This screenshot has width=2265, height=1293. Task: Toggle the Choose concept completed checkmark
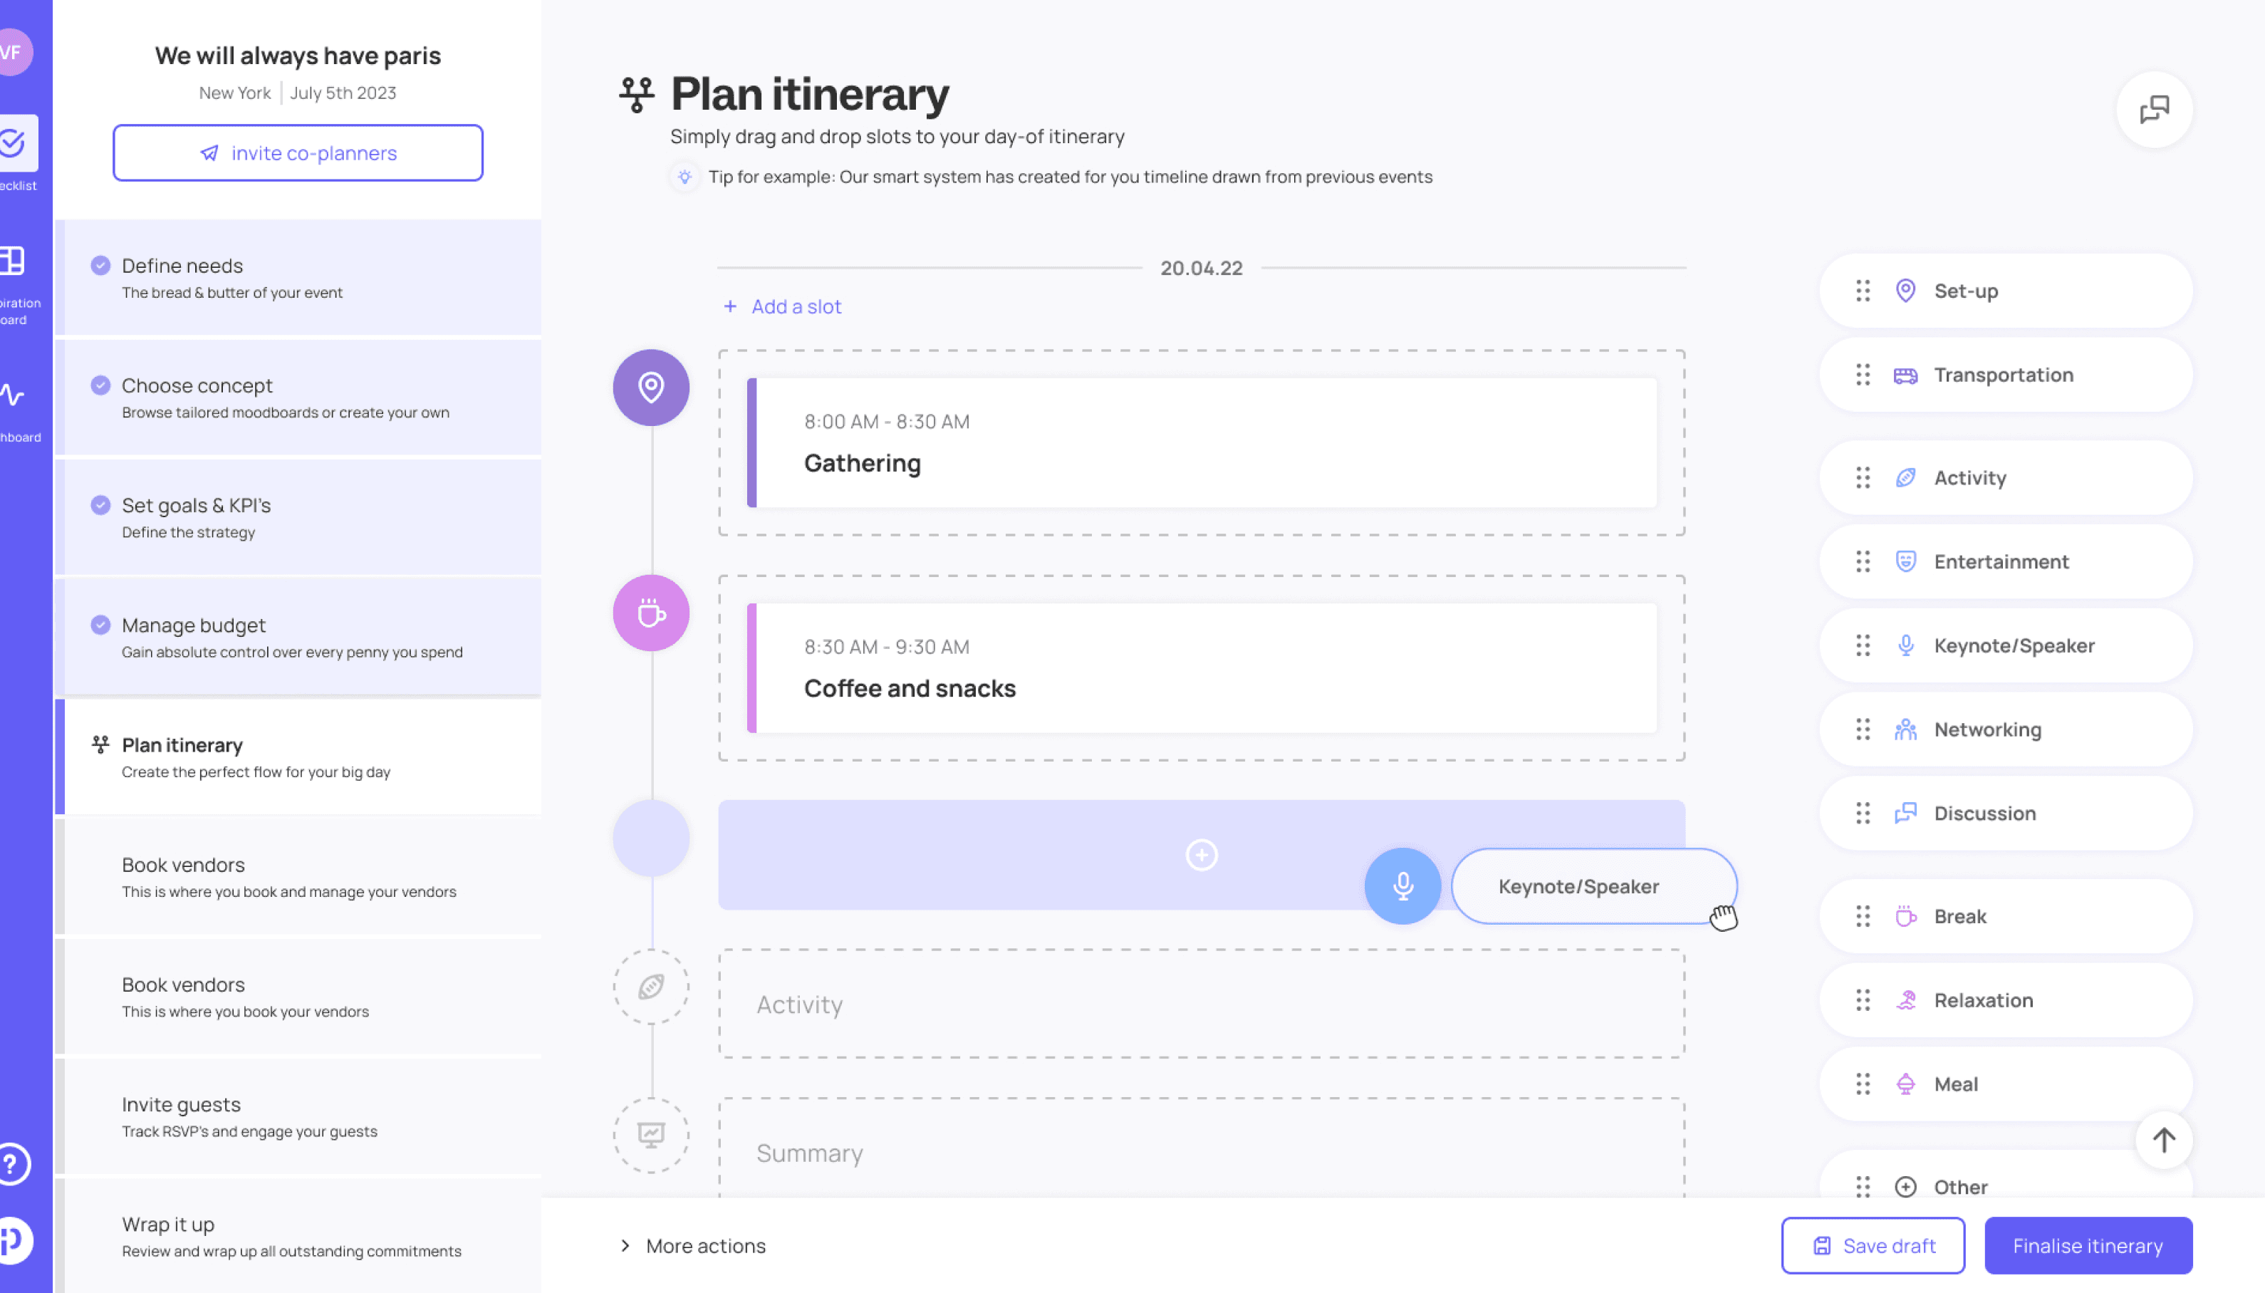100,385
